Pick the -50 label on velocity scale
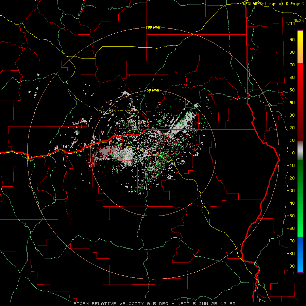This screenshot has height=306, width=306. 291,216
